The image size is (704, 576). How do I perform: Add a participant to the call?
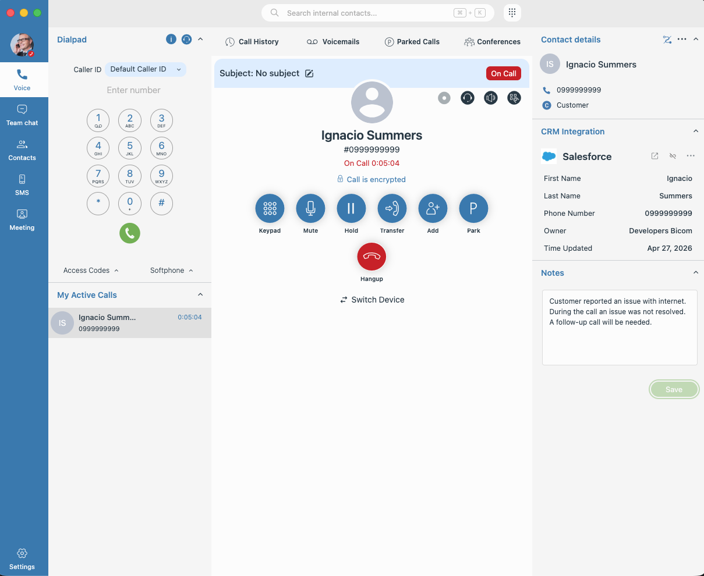point(433,208)
